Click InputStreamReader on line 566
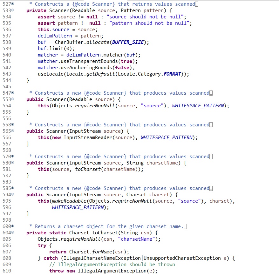The width and height of the screenshot is (279, 275). click(x=88, y=137)
